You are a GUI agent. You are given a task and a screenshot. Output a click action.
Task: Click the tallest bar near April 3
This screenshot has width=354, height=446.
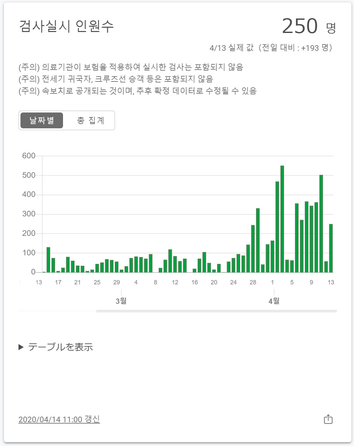click(x=282, y=219)
